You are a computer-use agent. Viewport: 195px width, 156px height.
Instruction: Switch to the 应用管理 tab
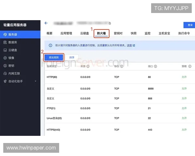tap(66, 33)
